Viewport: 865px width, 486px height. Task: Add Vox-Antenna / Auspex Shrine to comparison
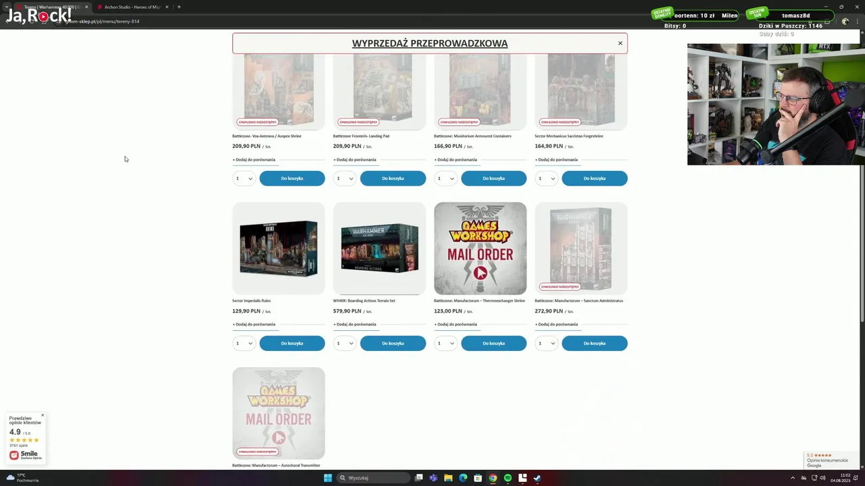click(x=254, y=160)
